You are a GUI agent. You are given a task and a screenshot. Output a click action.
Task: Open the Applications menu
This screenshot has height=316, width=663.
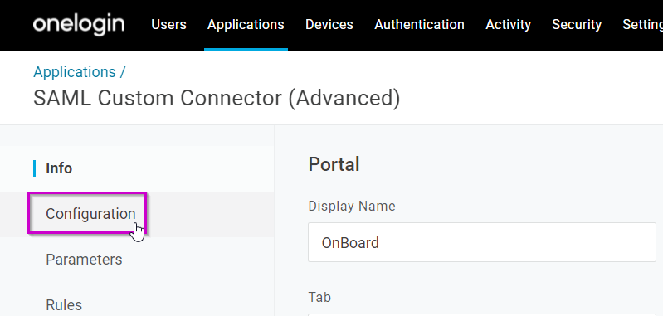pyautogui.click(x=246, y=25)
